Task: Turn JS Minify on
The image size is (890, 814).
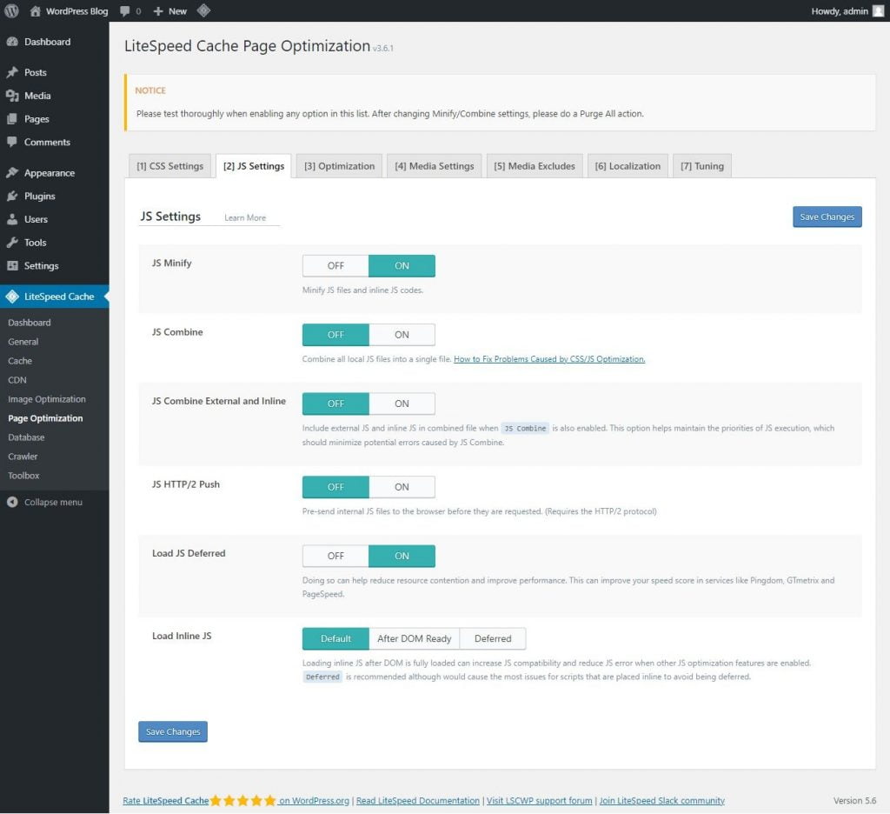Action: (402, 266)
